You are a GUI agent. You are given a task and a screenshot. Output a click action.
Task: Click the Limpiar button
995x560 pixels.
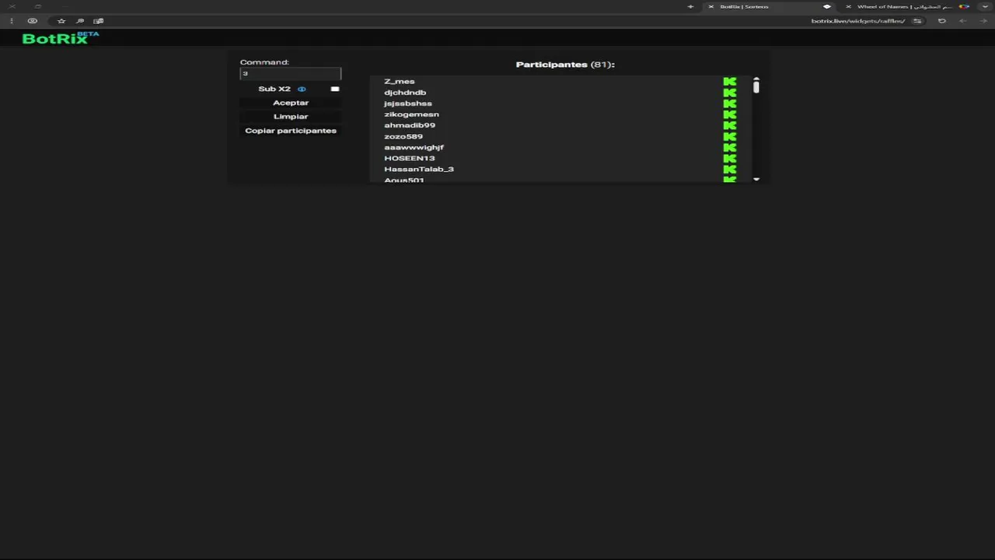tap(291, 117)
